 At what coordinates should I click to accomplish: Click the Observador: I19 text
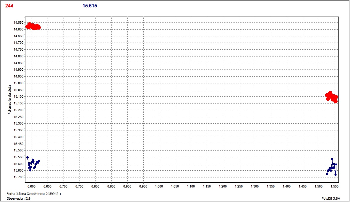point(18,198)
